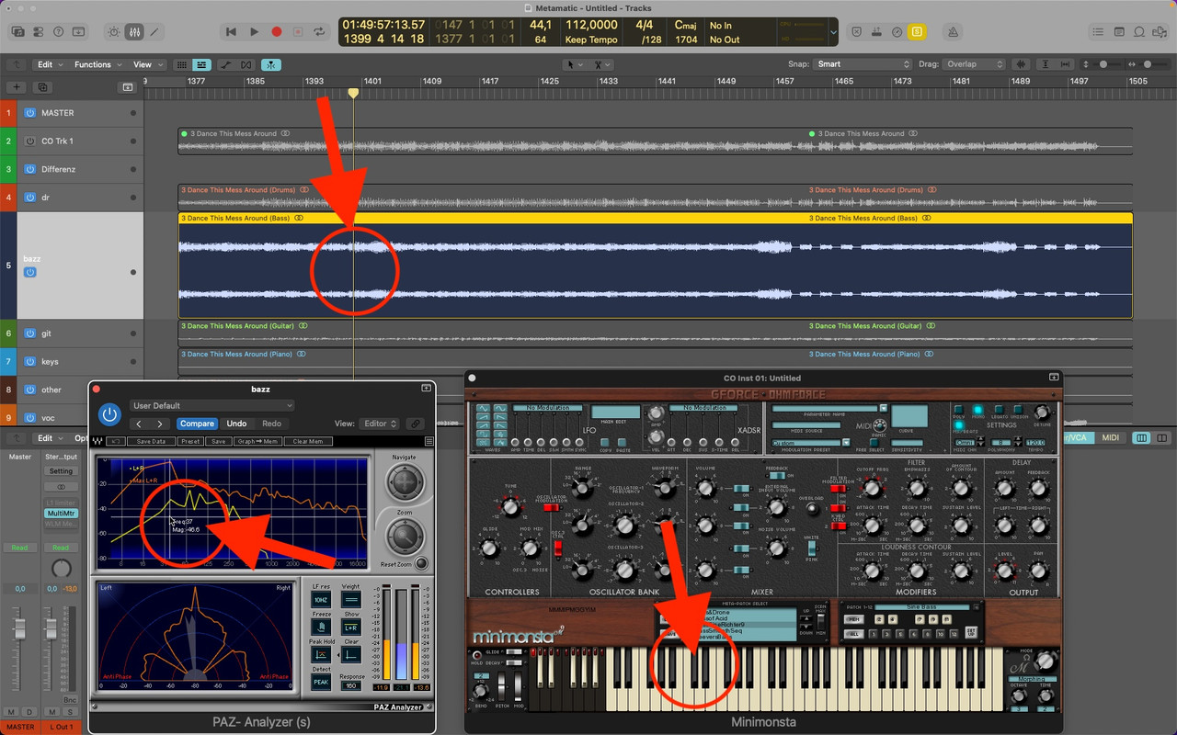
Task: Open the Library panel
Action: 17,31
